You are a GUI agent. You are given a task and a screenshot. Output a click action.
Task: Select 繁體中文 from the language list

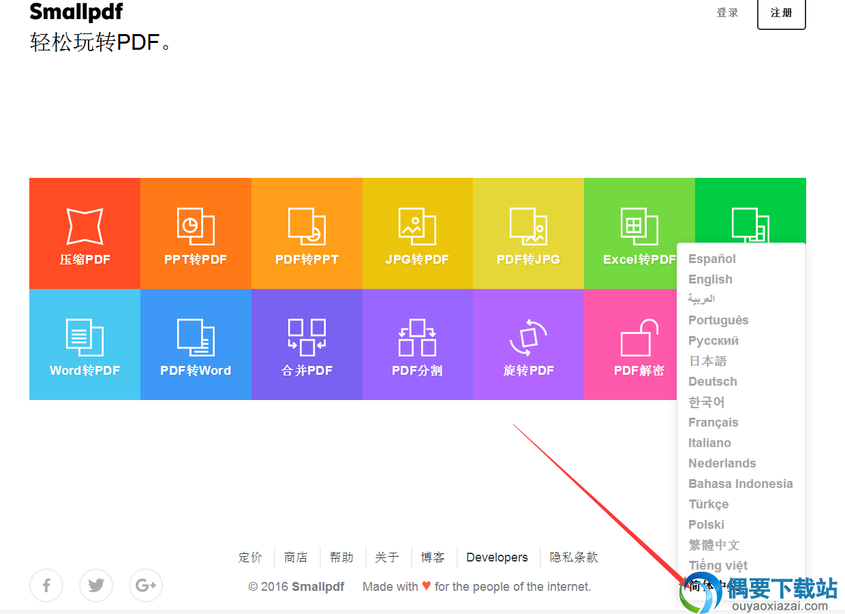[714, 545]
